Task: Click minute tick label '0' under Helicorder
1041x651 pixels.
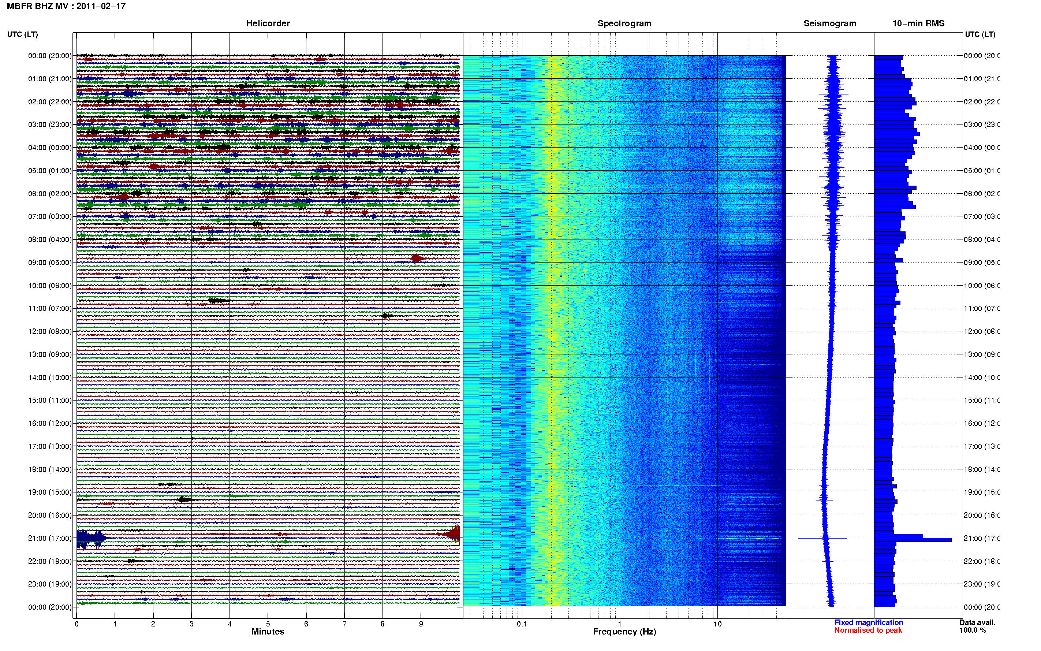Action: tap(77, 624)
